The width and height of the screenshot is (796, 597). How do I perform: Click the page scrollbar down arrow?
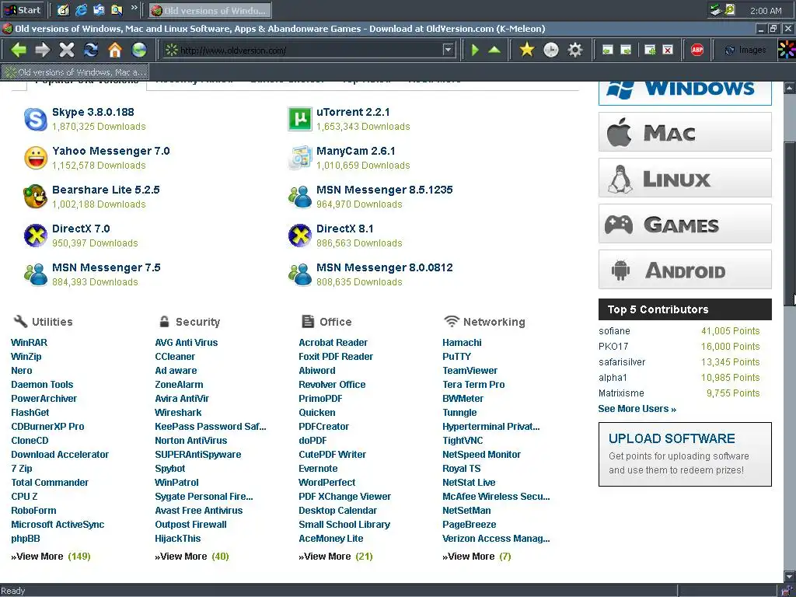pyautogui.click(x=790, y=576)
